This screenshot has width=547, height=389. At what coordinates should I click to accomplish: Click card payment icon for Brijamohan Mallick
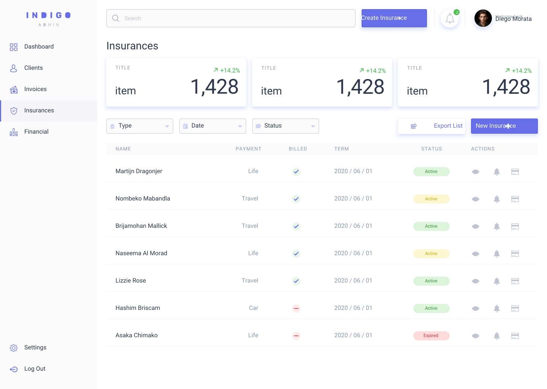pos(515,226)
